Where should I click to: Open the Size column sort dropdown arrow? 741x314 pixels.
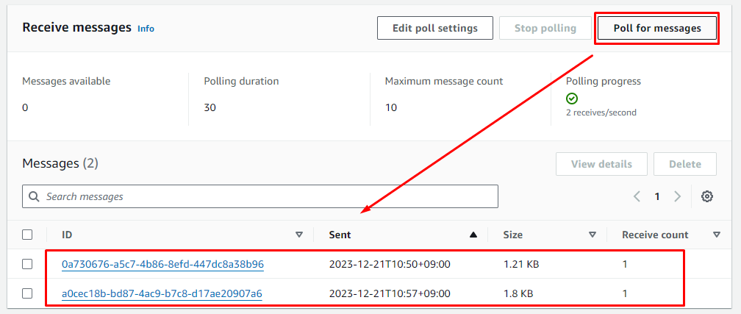[592, 235]
